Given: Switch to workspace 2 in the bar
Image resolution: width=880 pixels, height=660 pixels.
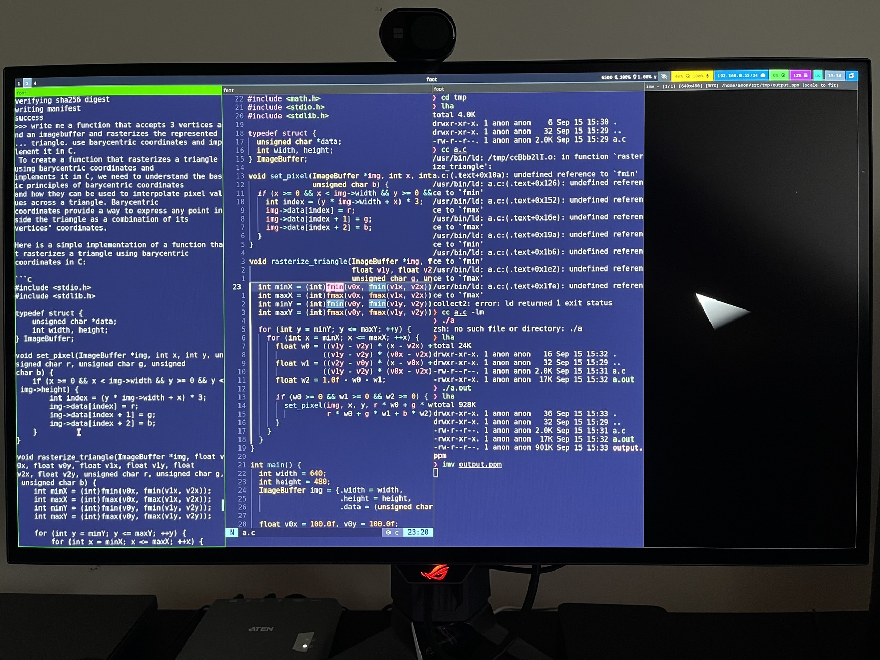Looking at the screenshot, I should tap(27, 83).
